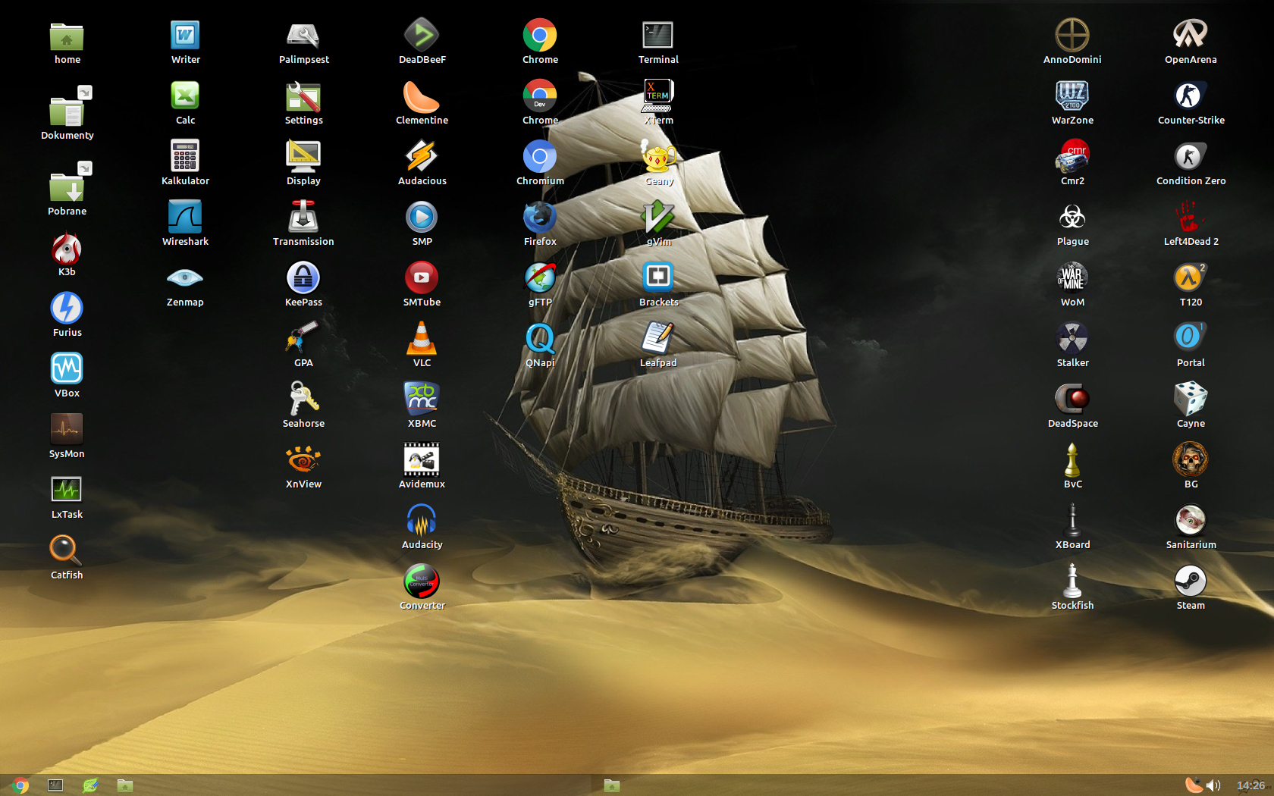The width and height of the screenshot is (1274, 796).
Task: Launch Transmission torrent client
Action: (303, 218)
